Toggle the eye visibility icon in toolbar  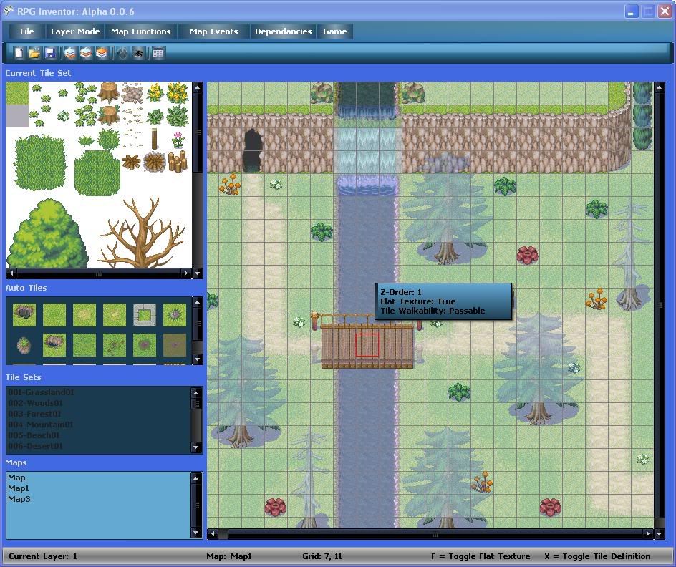point(138,53)
